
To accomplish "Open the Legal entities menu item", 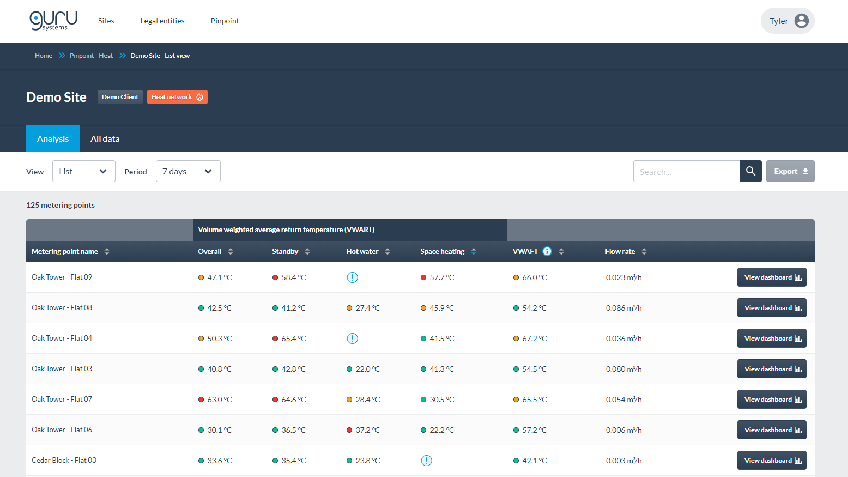I will [x=162, y=21].
